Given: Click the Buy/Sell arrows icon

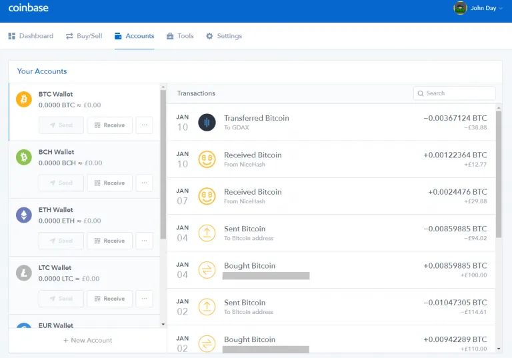Looking at the screenshot, I should coord(69,36).
